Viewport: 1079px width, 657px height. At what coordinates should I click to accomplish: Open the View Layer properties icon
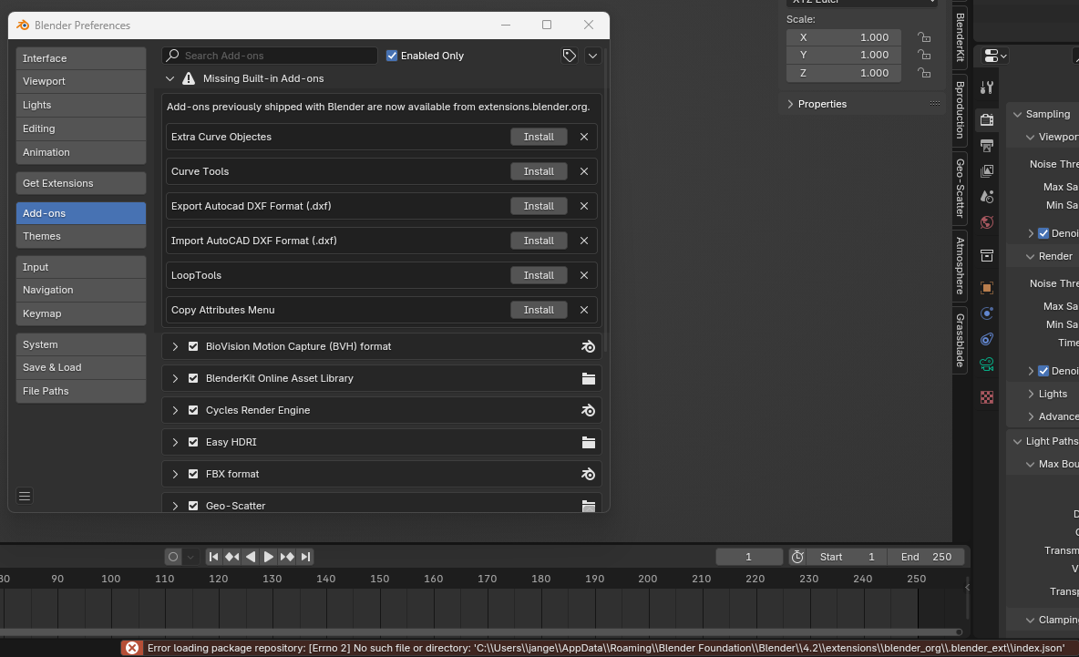[986, 171]
